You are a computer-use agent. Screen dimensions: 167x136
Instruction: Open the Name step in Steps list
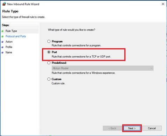pyautogui.click(x=9, y=52)
